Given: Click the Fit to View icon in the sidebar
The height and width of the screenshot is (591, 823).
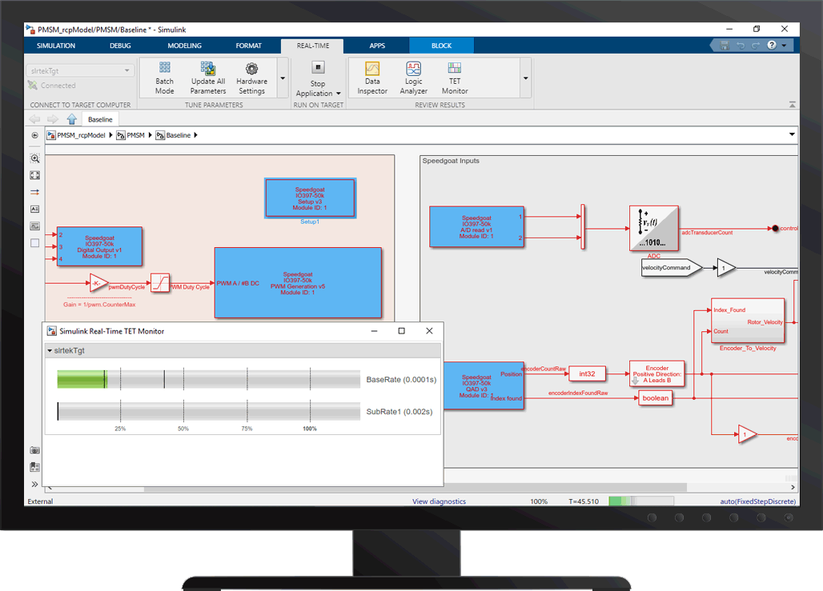Looking at the screenshot, I should coord(34,175).
